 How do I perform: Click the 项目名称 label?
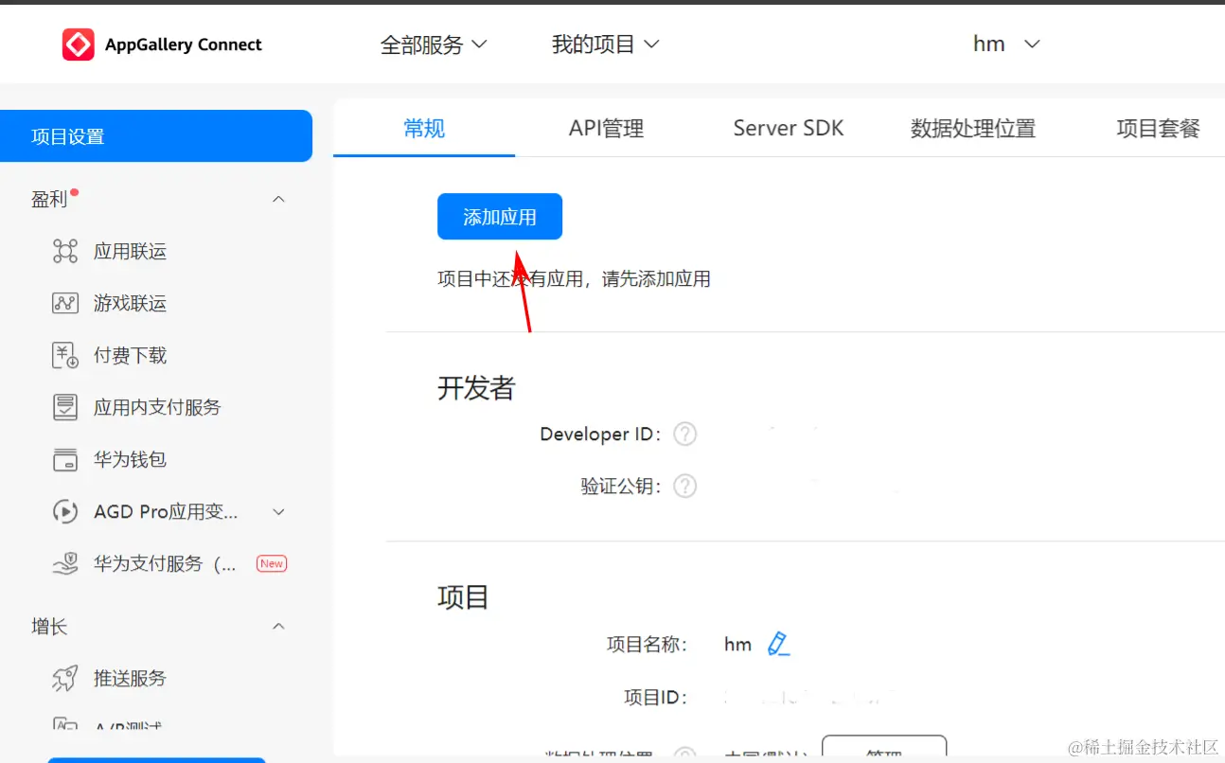click(x=648, y=645)
